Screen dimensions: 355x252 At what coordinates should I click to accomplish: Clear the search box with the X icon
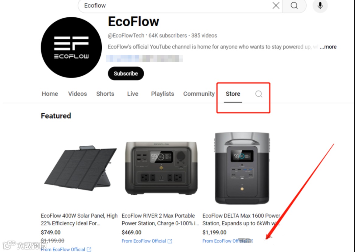point(276,5)
